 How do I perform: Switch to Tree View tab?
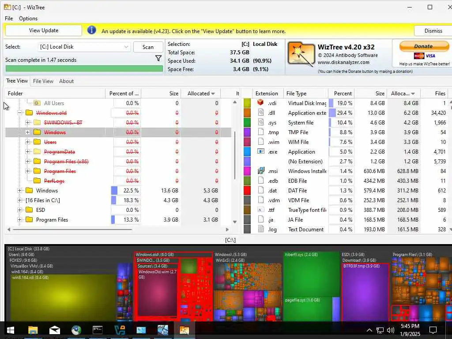click(17, 81)
